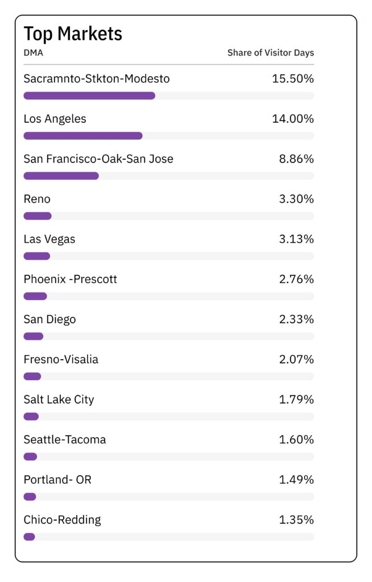Open the San Francisco-Oak-San Jose entry

click(x=169, y=167)
